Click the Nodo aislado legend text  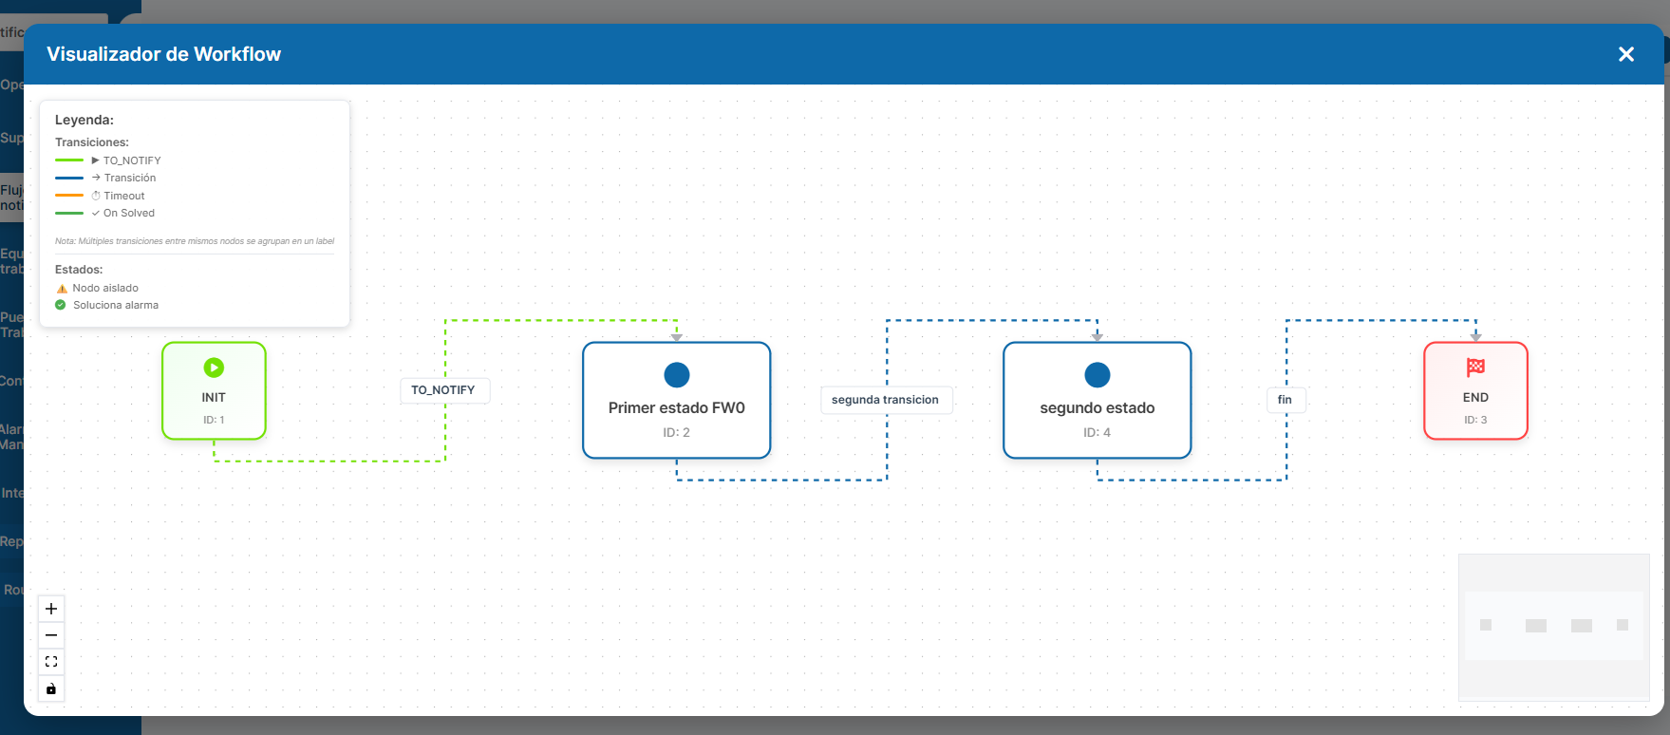[105, 288]
